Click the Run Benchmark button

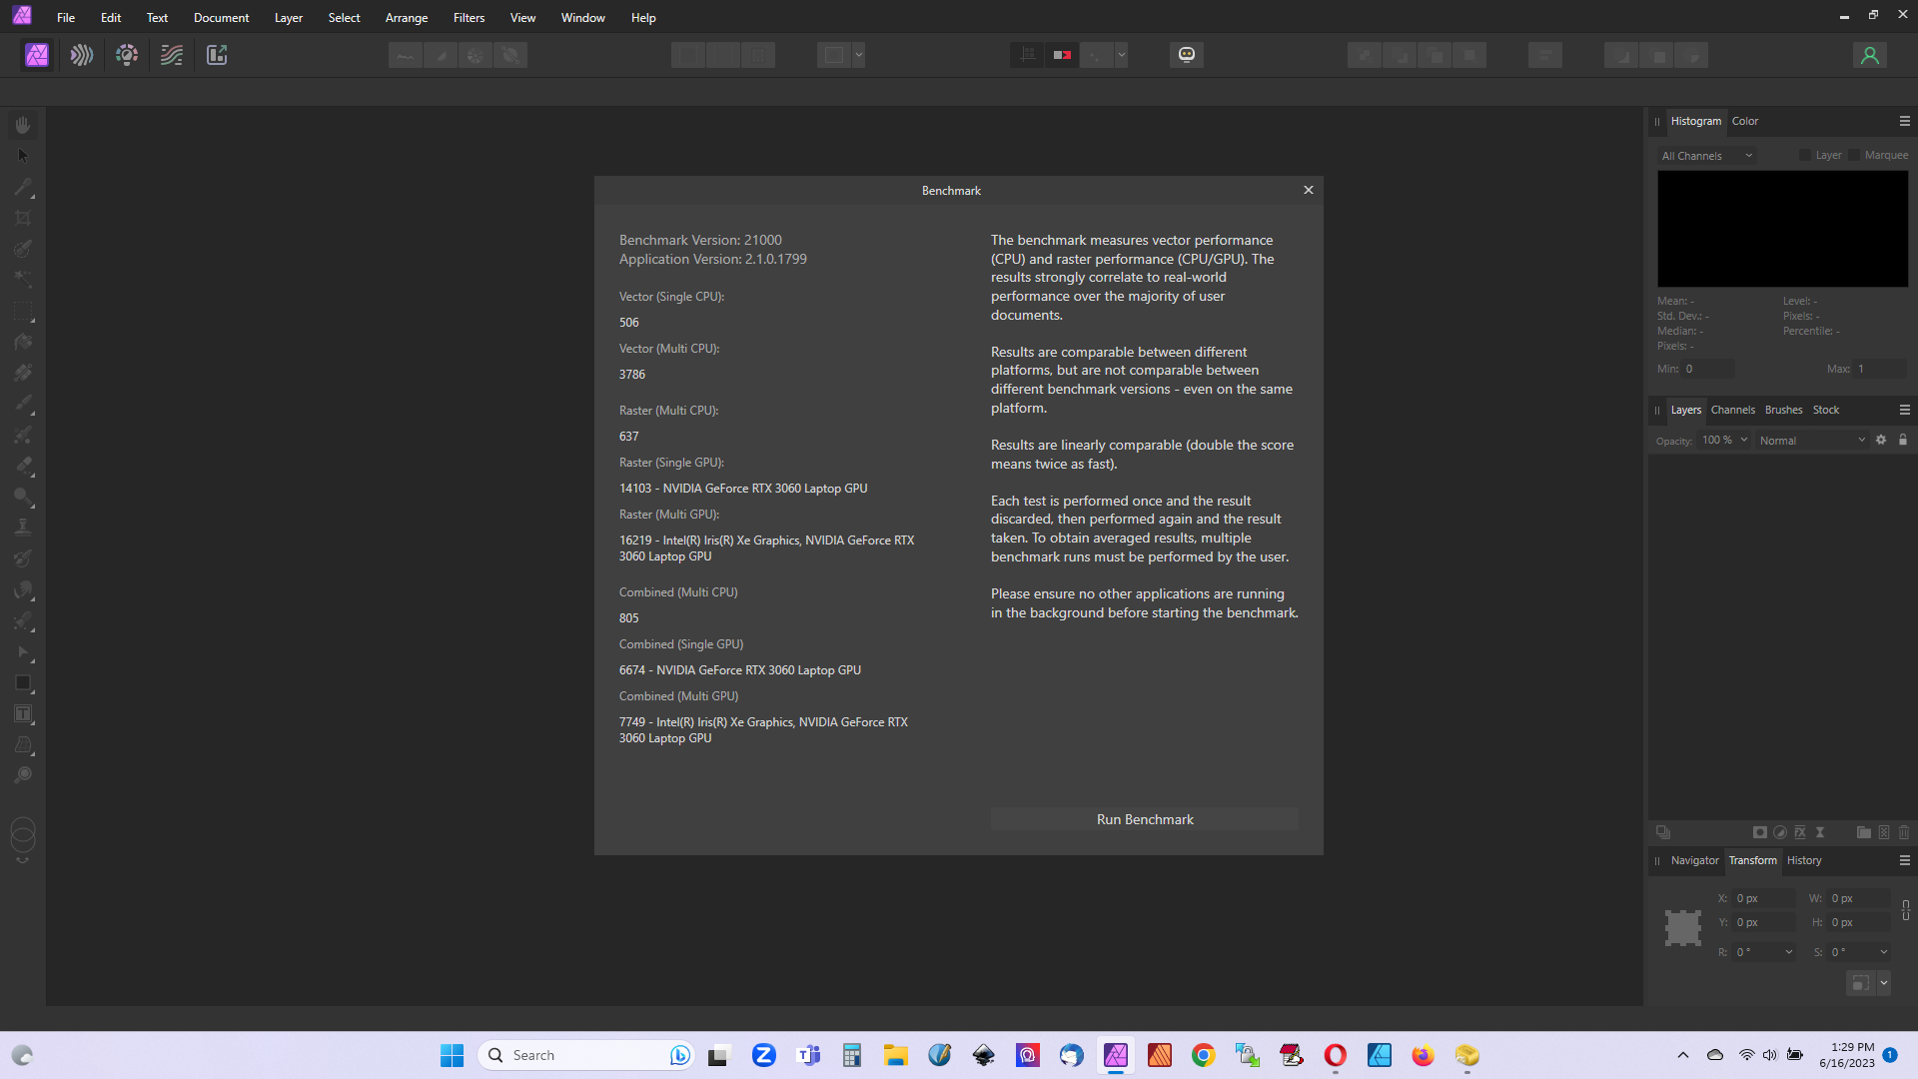point(1145,819)
